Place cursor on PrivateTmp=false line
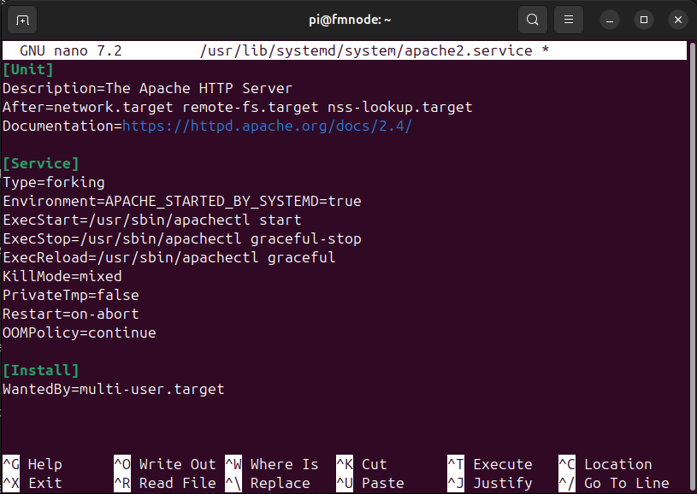 click(71, 295)
